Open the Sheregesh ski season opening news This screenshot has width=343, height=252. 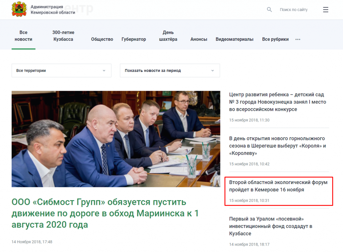click(277, 146)
